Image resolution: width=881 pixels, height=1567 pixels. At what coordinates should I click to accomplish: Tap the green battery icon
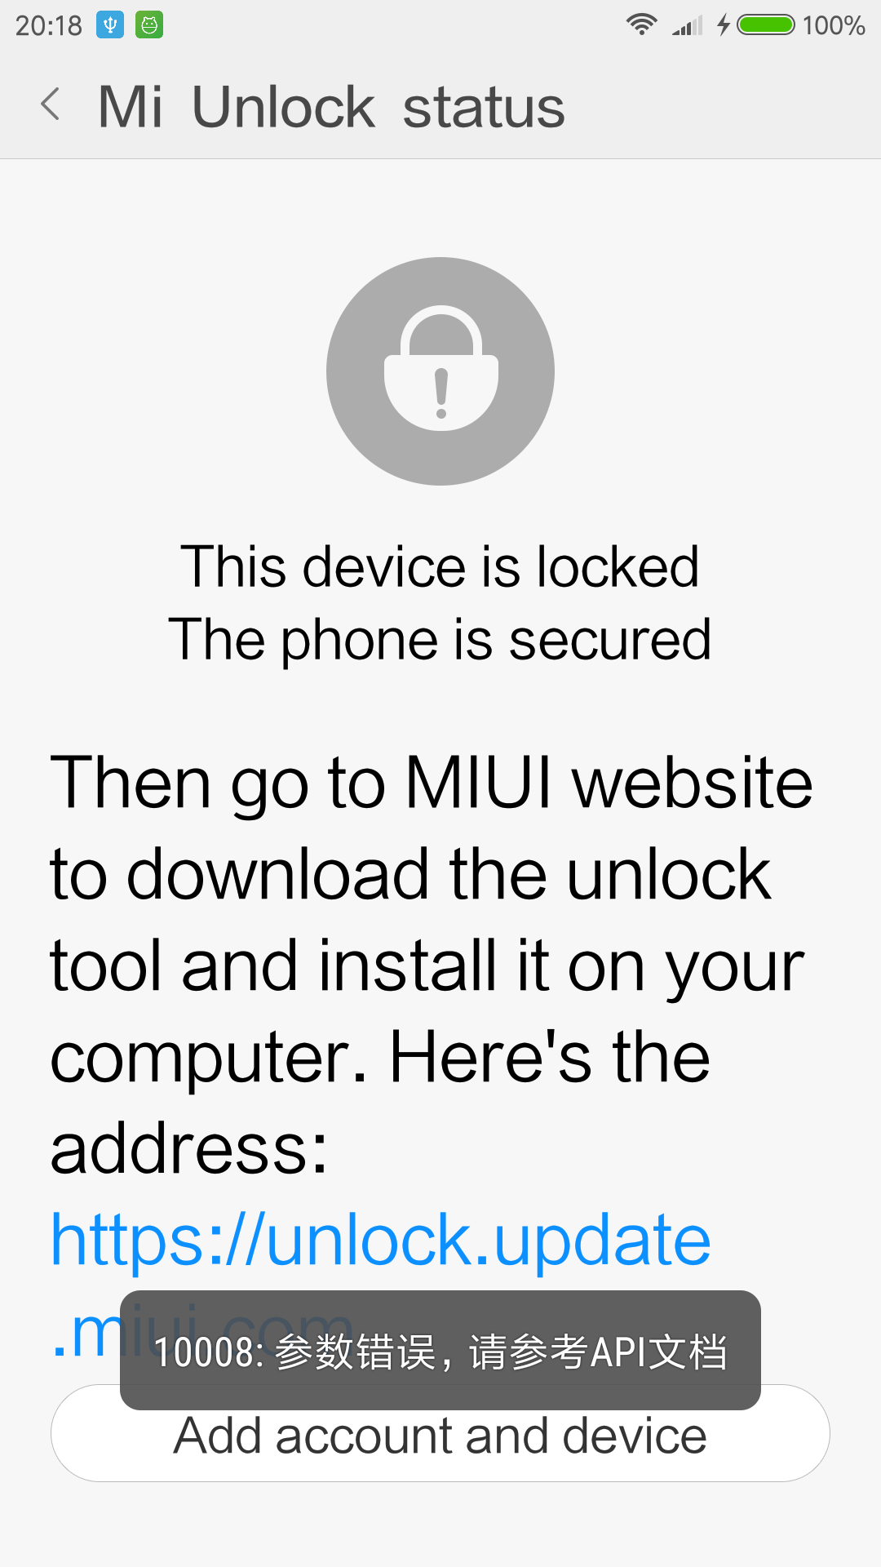[766, 24]
